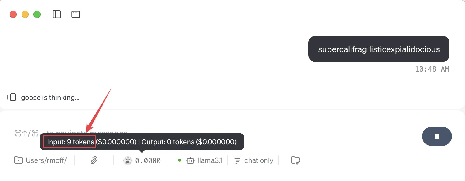Click the robot model icon
The width and height of the screenshot is (465, 181).
(x=190, y=160)
